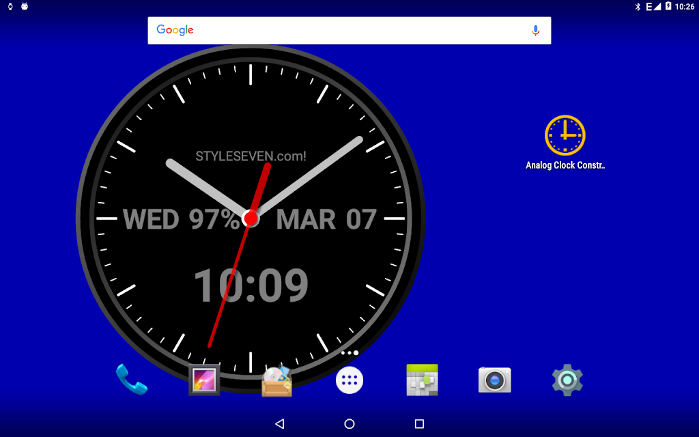699x437 pixels.
Task: Open the app drawer button
Action: (x=349, y=380)
